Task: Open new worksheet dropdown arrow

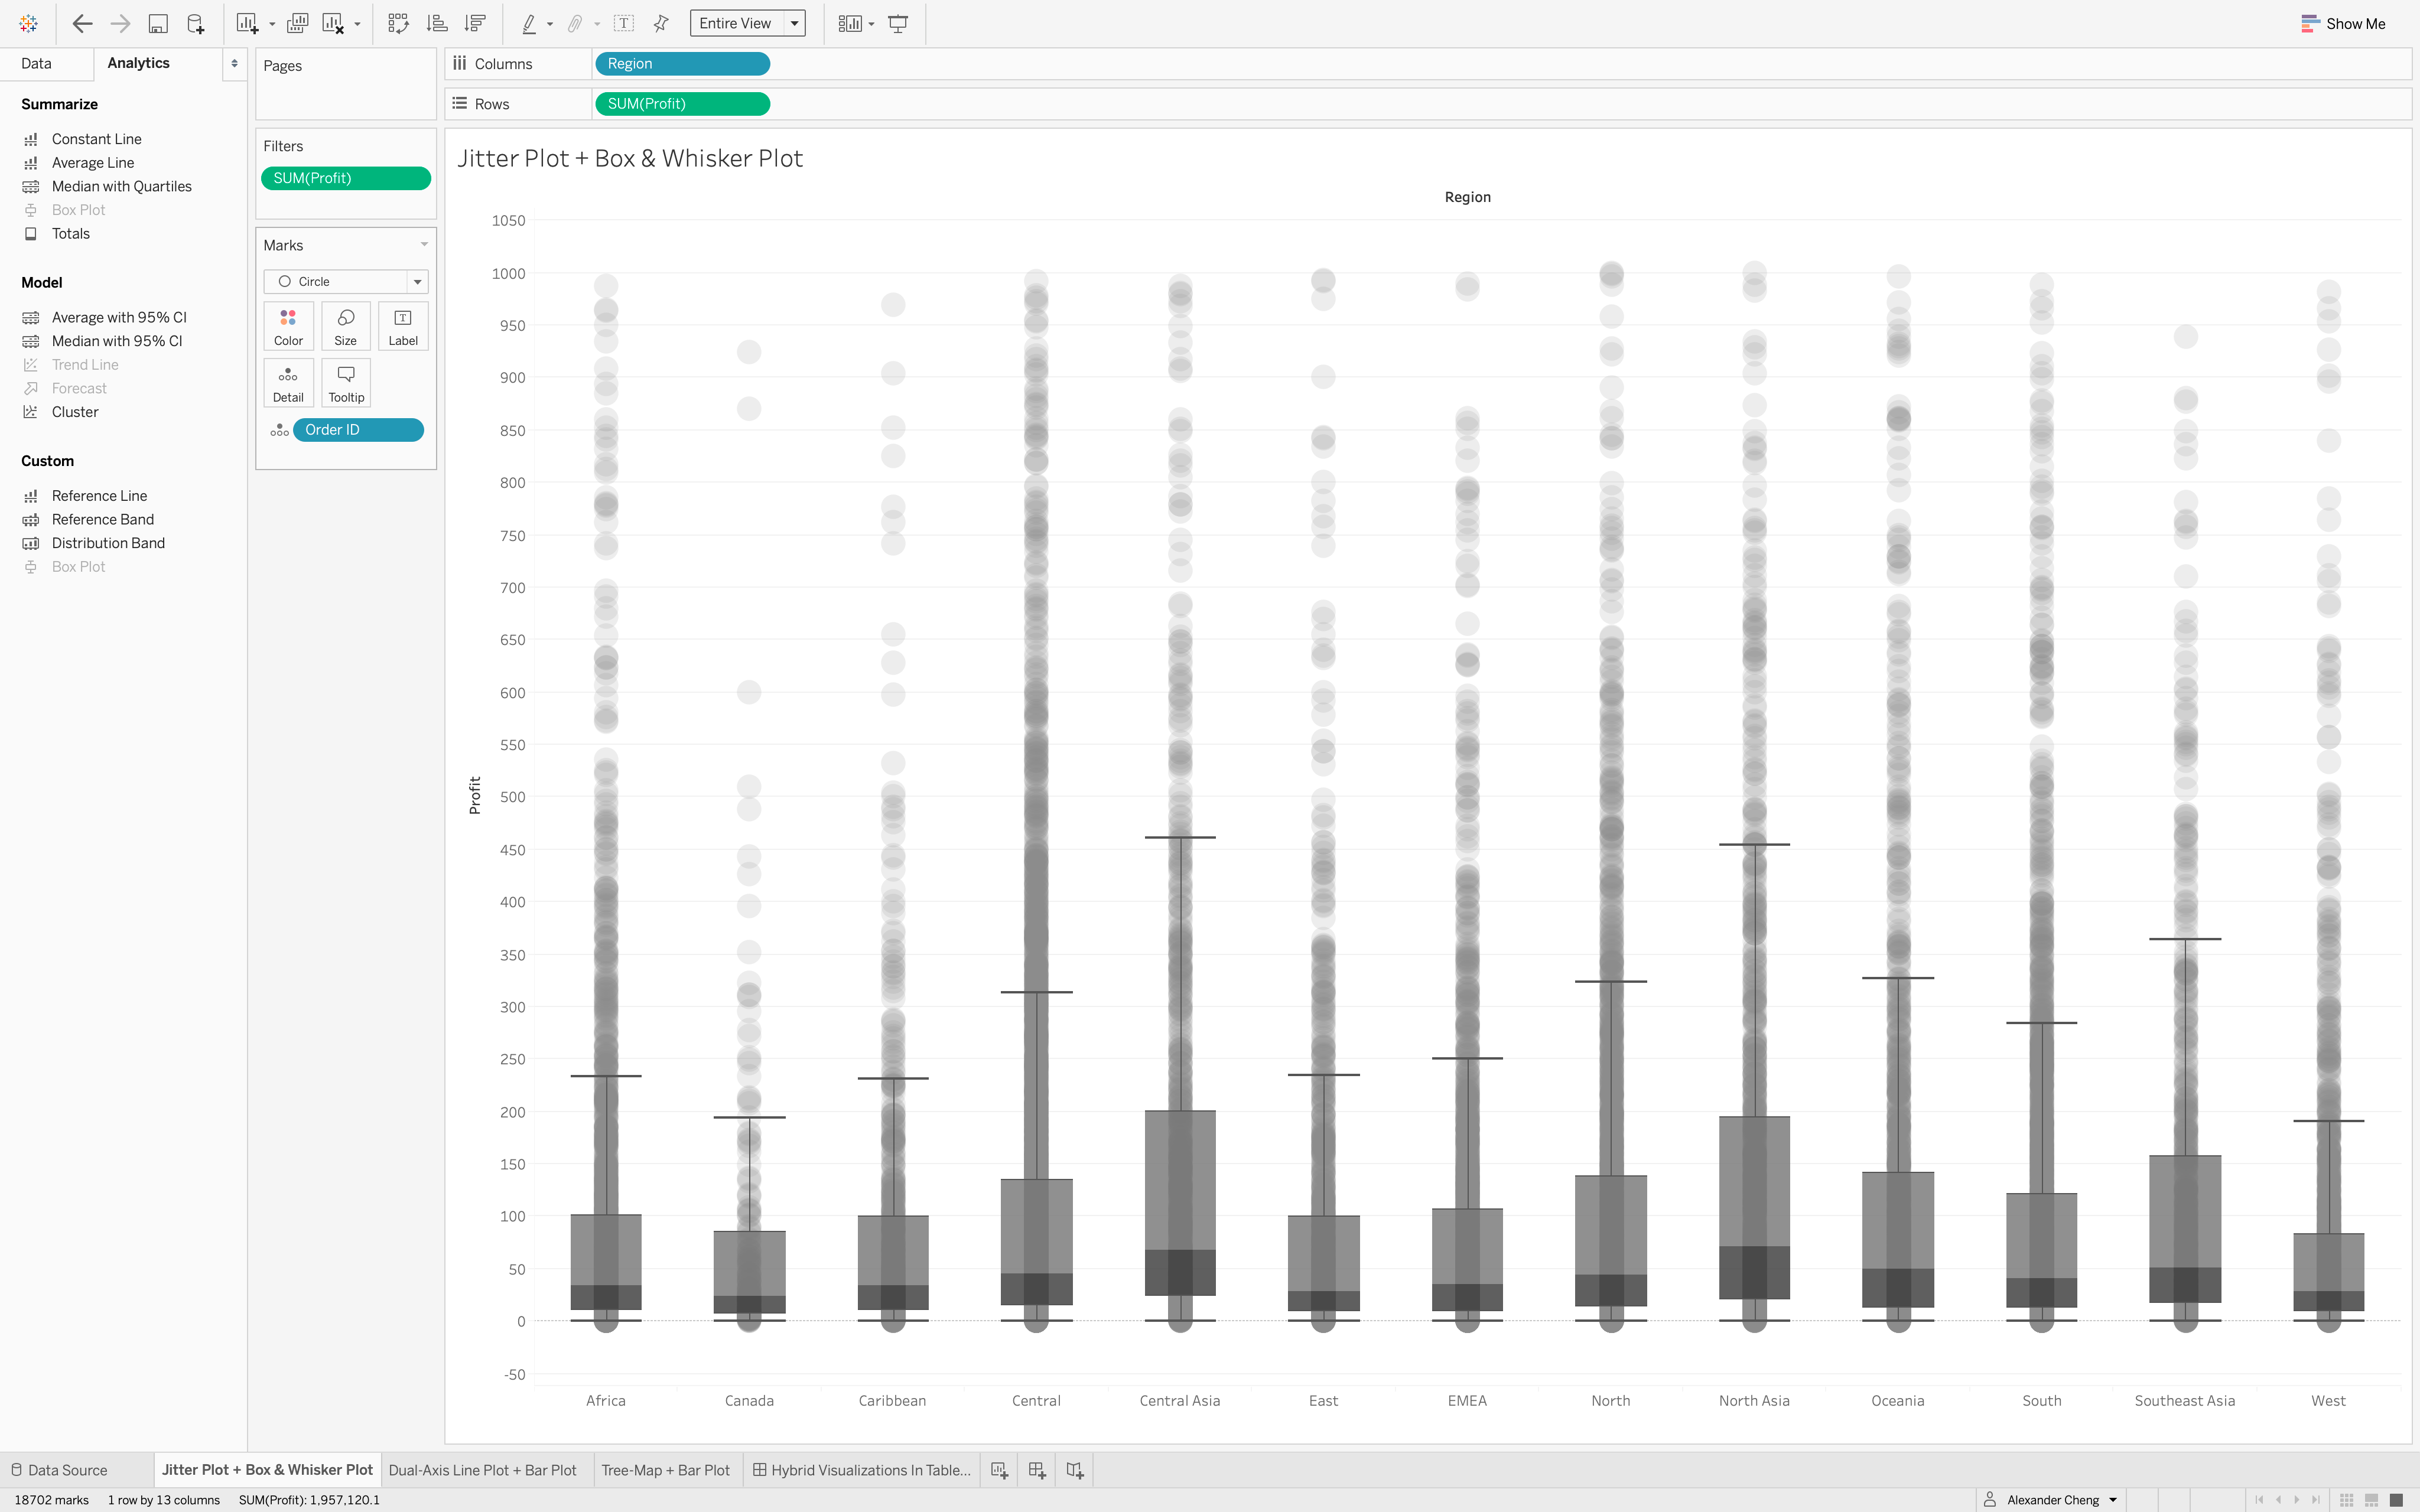Action: 272,24
